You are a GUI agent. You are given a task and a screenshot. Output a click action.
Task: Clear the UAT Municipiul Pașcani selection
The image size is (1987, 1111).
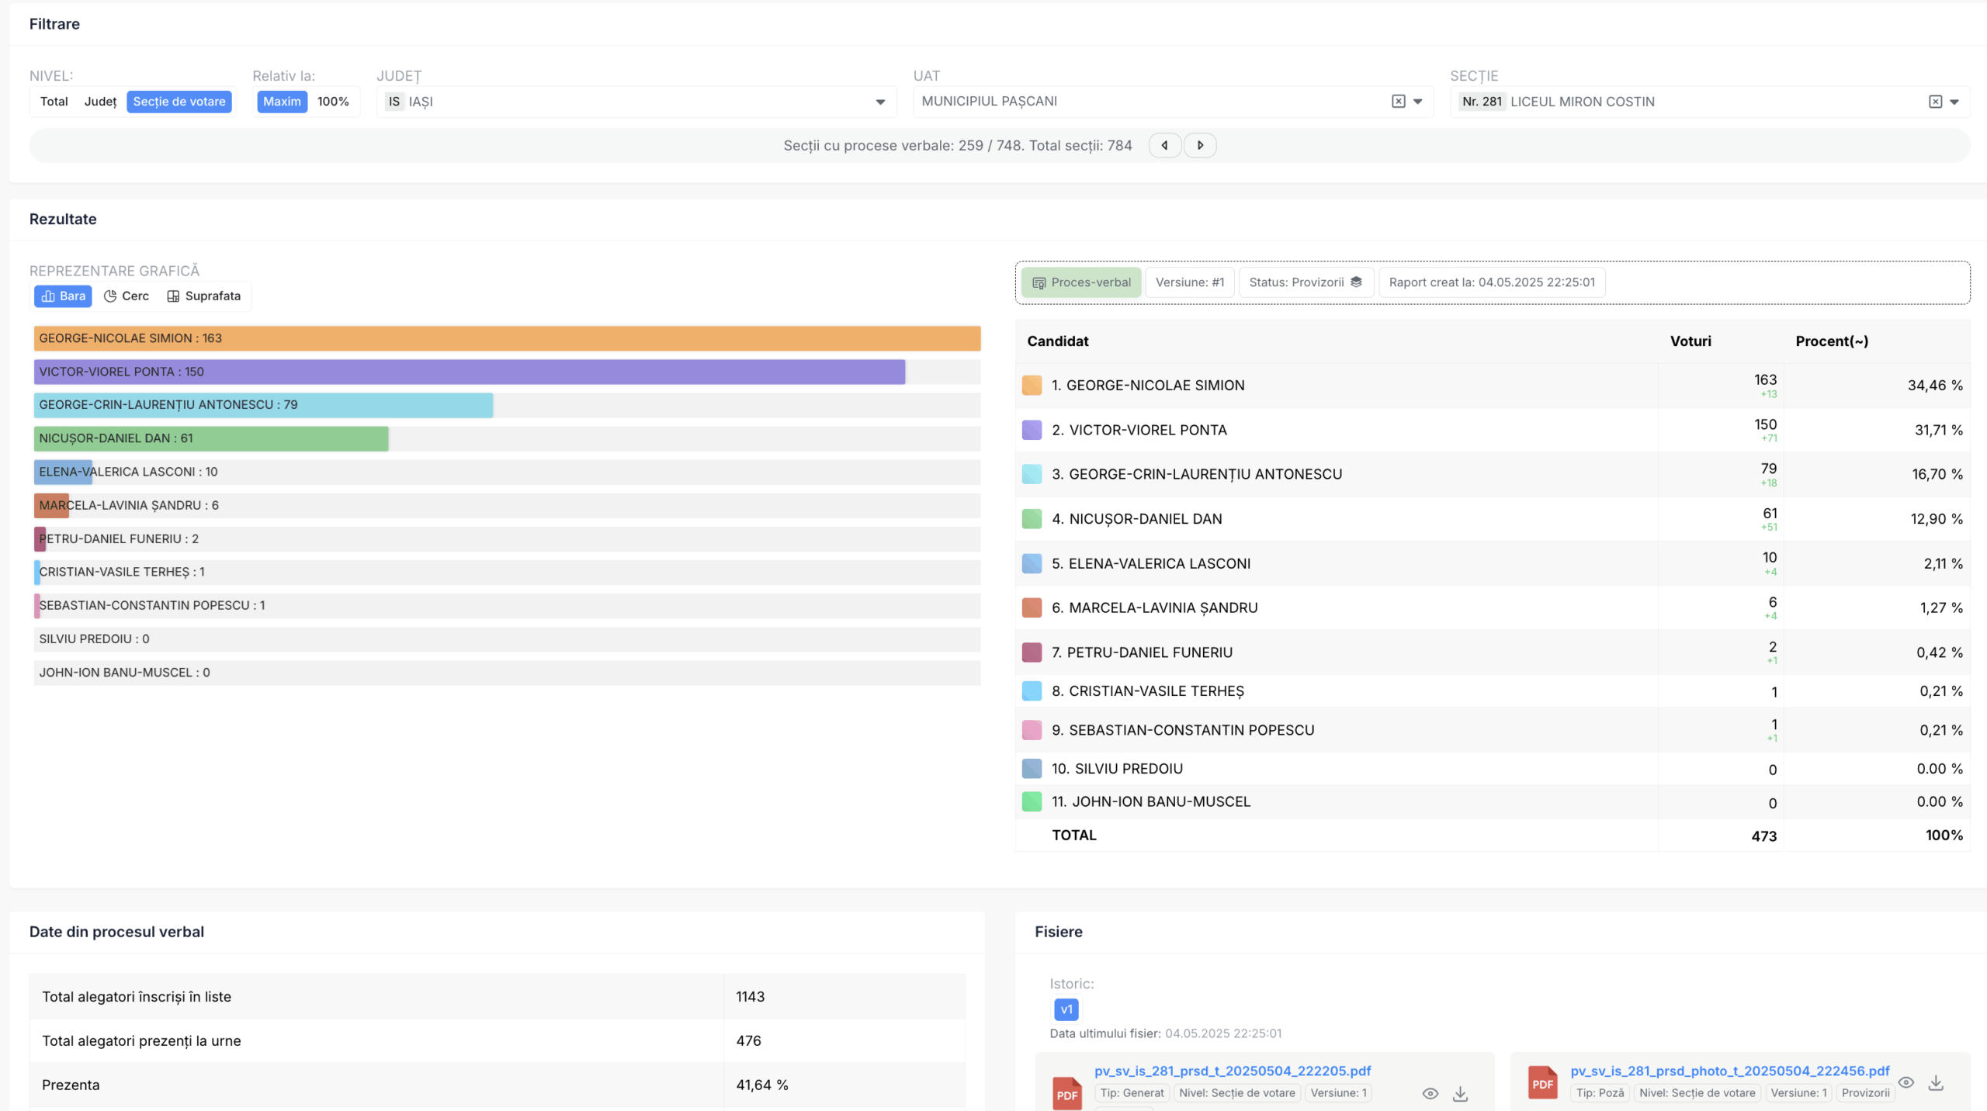(1398, 102)
